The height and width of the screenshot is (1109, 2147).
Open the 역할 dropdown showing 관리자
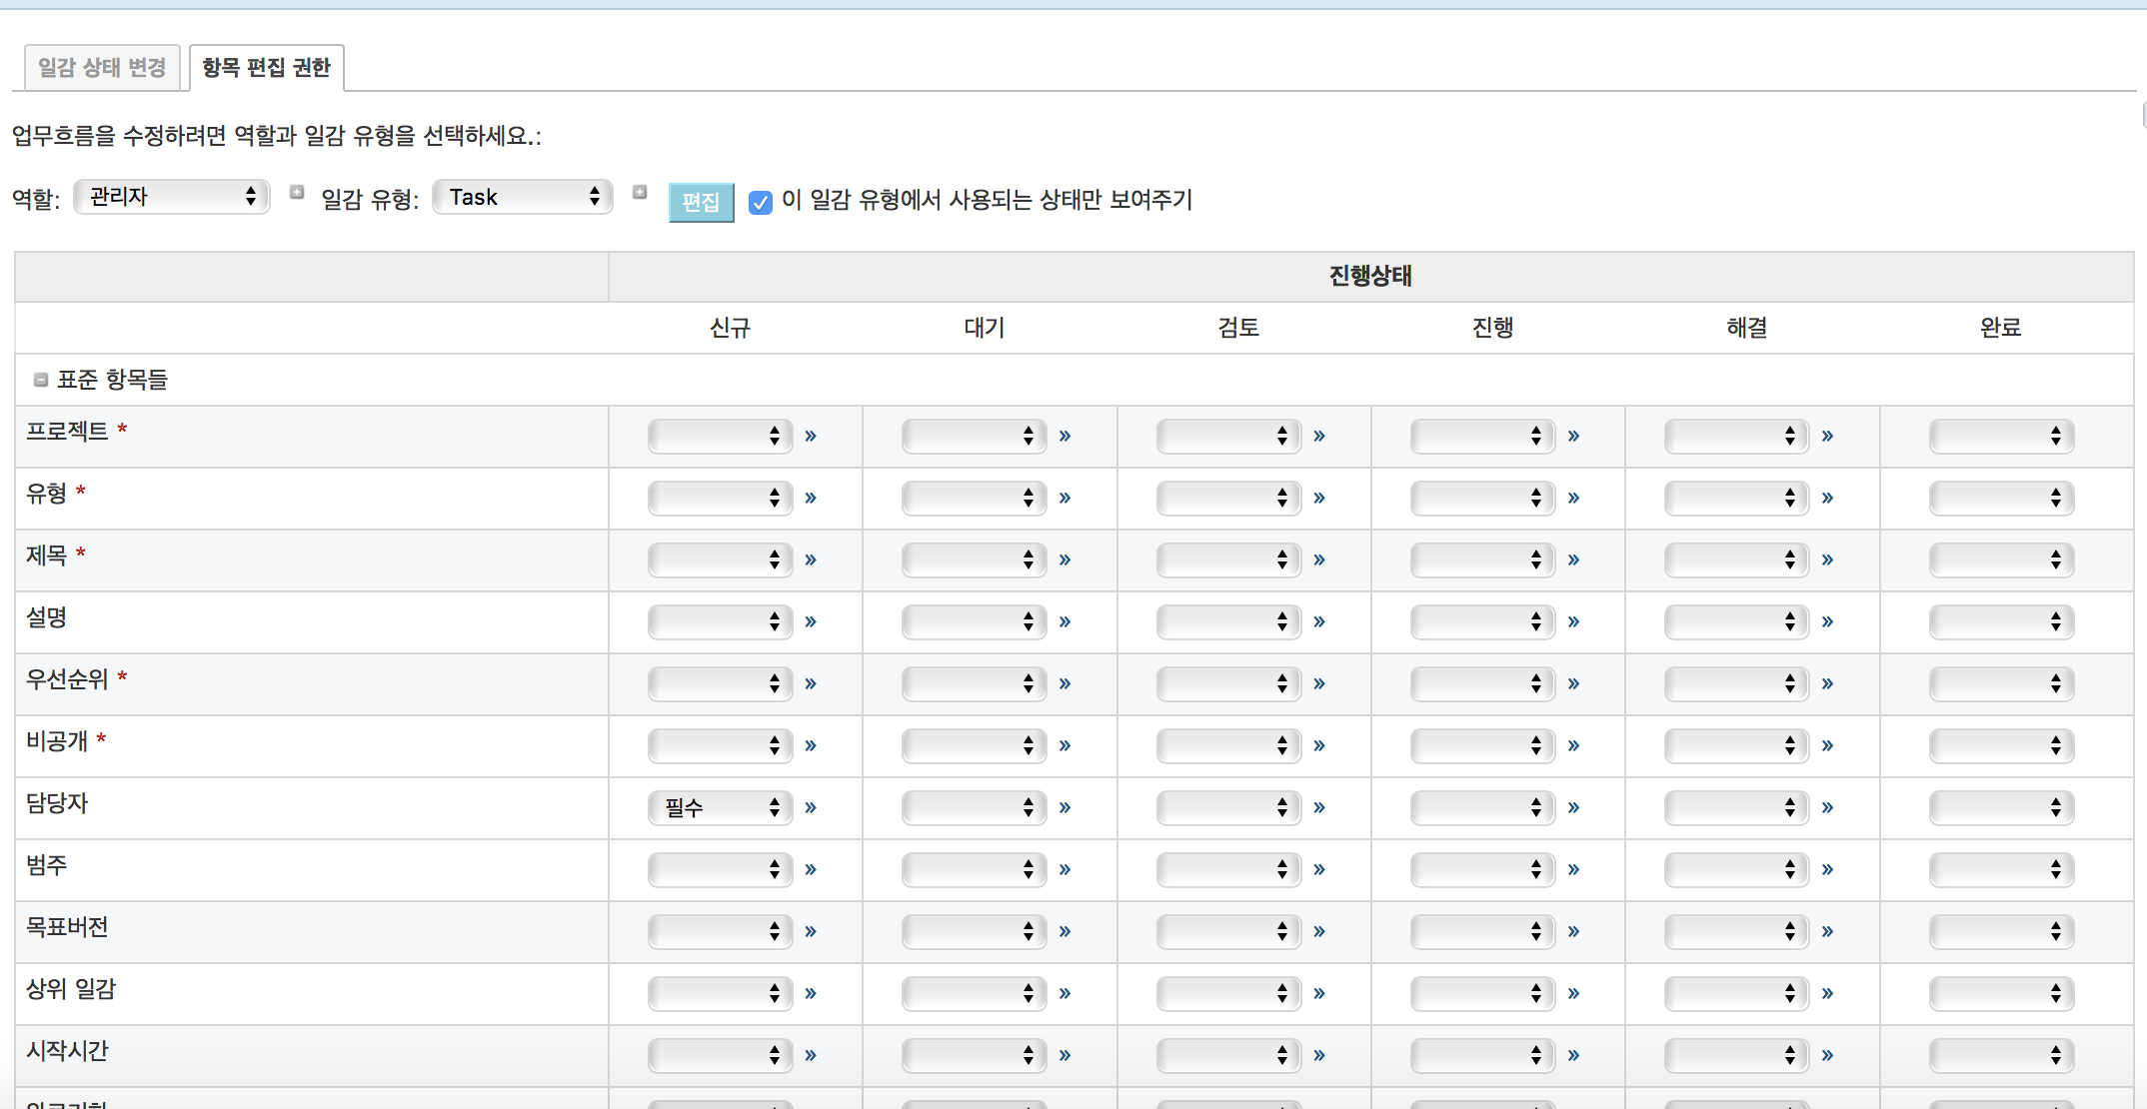click(x=172, y=197)
